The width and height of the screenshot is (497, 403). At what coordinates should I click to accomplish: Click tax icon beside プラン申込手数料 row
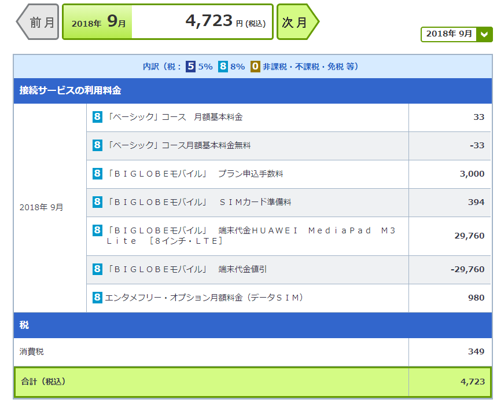point(97,174)
